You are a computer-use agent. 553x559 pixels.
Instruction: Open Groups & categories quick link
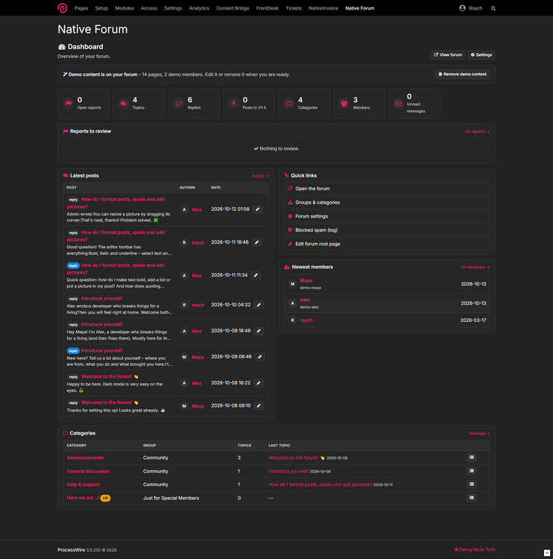[x=387, y=203]
